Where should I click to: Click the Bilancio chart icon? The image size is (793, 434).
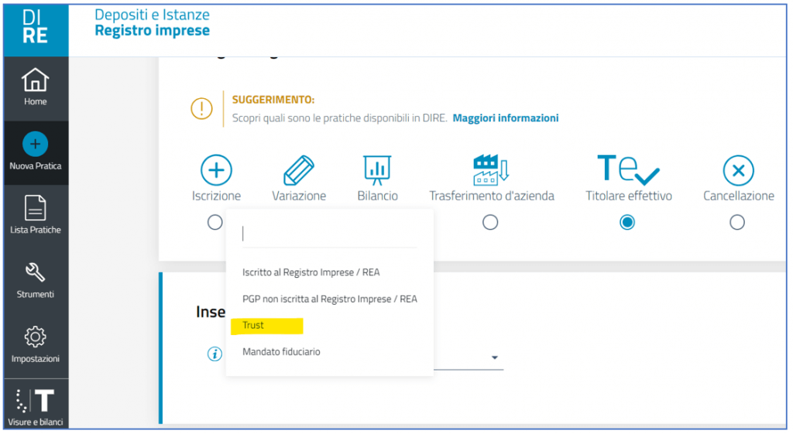[377, 169]
